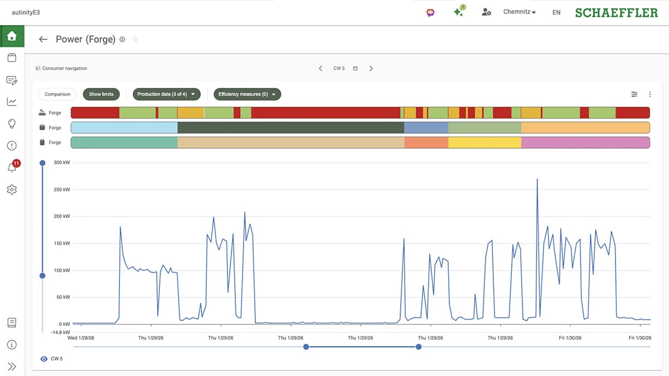669x376 pixels.
Task: Toggle the Show limits button
Action: [101, 94]
